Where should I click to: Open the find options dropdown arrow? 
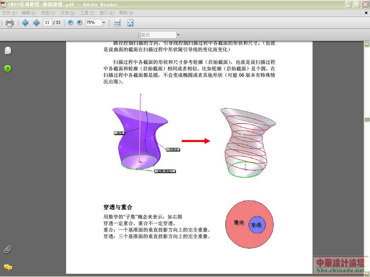(178, 35)
